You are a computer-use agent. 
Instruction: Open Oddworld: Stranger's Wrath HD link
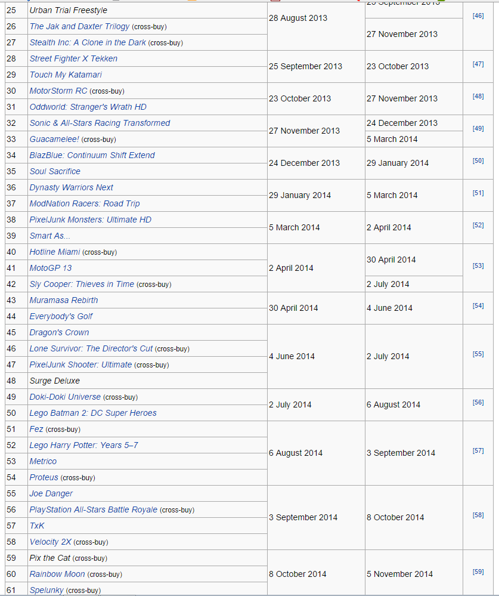pos(88,107)
